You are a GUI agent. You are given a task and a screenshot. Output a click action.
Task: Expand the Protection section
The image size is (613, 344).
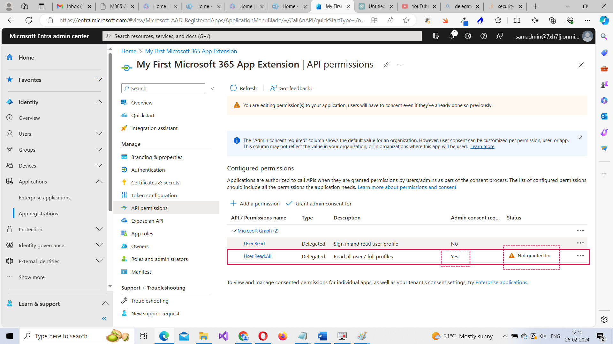pyautogui.click(x=99, y=229)
